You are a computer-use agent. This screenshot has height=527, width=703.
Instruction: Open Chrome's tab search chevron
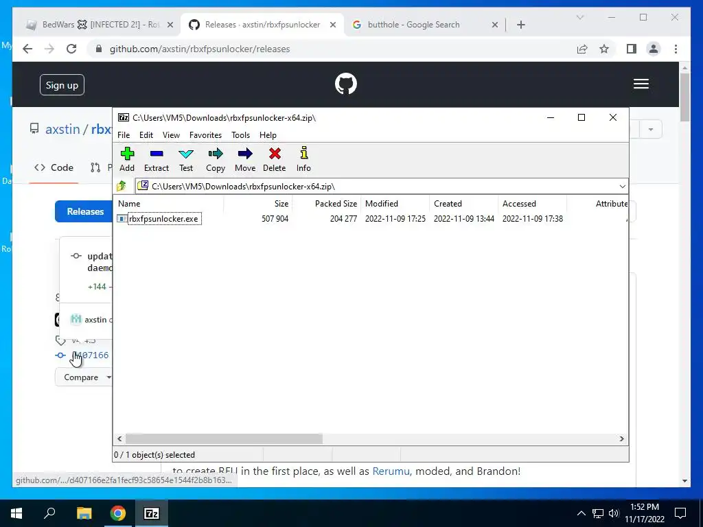[x=579, y=17]
